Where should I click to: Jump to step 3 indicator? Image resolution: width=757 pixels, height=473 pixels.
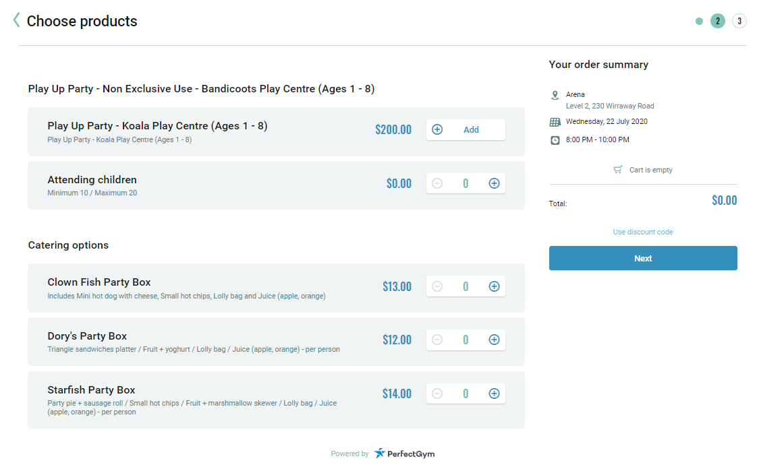point(739,21)
